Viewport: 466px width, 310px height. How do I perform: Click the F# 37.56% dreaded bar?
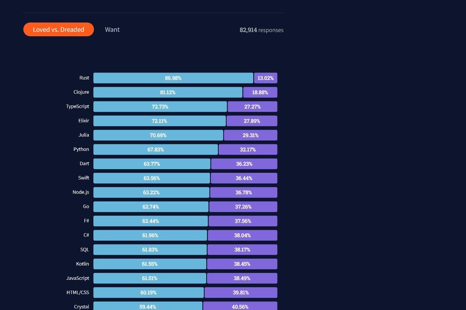[x=243, y=221]
